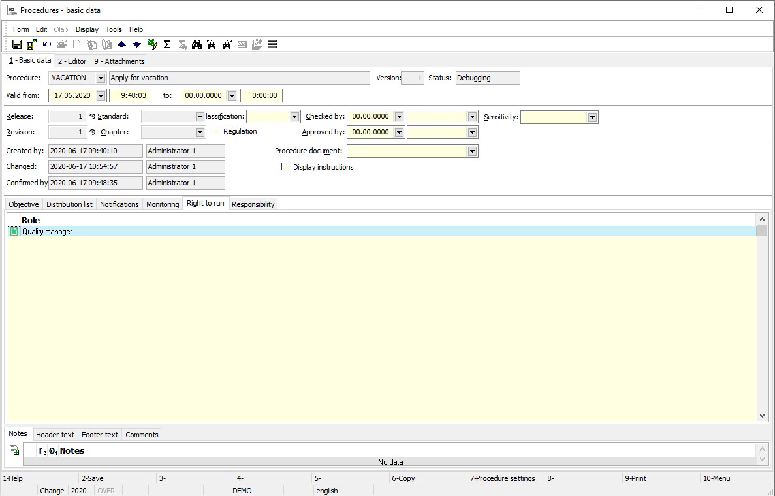Open the Procedure document dropdown
This screenshot has height=496, width=775.
(x=472, y=151)
